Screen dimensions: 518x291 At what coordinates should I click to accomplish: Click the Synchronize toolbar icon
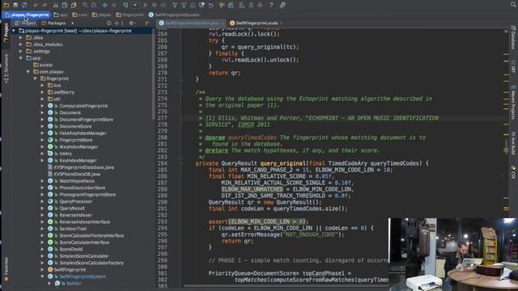pos(24,5)
